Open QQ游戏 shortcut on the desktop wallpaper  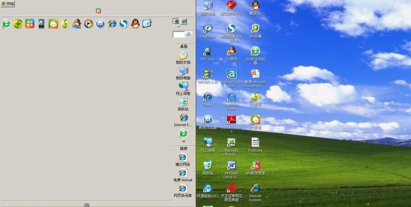pyautogui.click(x=231, y=54)
